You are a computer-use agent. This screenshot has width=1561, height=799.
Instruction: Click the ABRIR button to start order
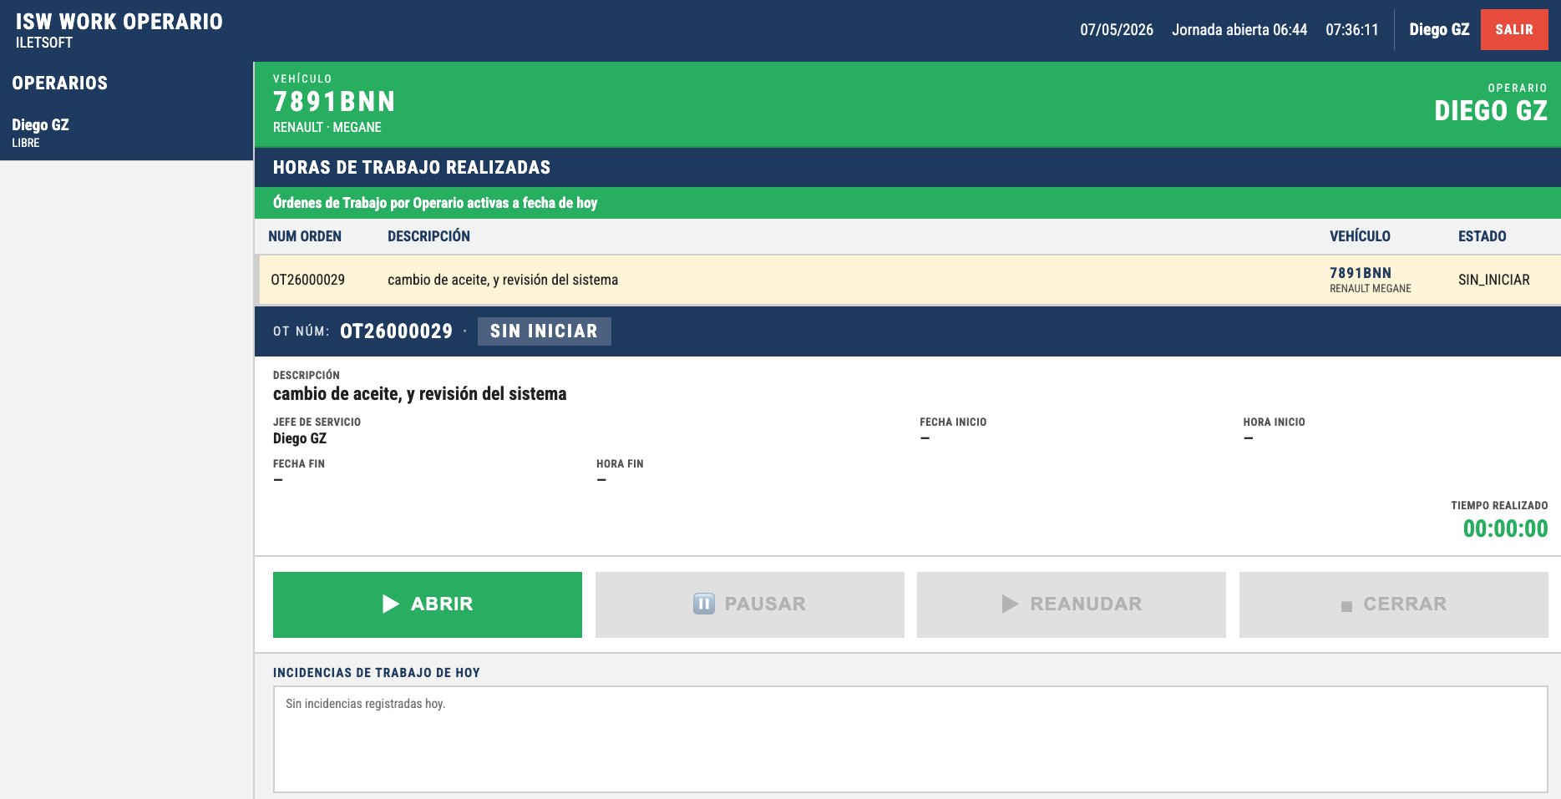coord(427,604)
